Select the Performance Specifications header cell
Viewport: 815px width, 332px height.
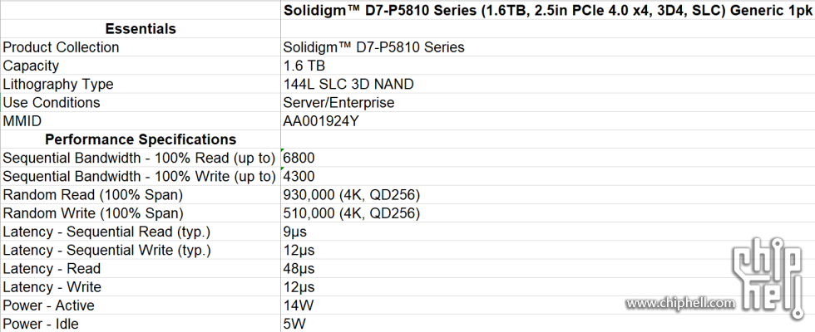141,139
